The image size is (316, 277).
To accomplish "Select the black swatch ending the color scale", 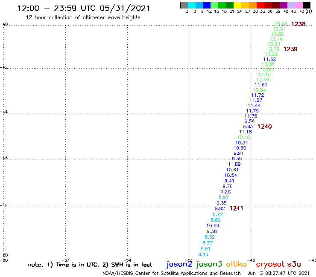I will (x=307, y=6).
